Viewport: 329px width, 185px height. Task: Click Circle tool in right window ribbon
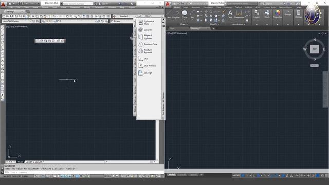pyautogui.click(x=185, y=15)
